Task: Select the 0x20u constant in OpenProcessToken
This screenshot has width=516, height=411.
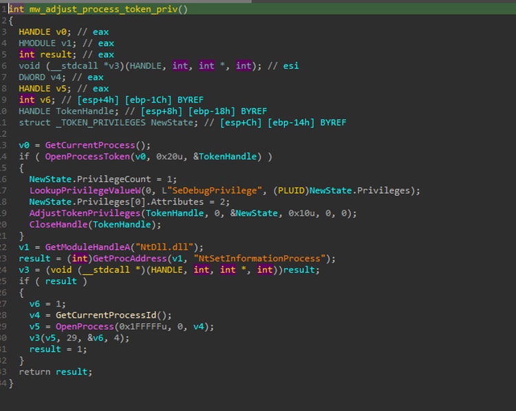Action: [169, 157]
